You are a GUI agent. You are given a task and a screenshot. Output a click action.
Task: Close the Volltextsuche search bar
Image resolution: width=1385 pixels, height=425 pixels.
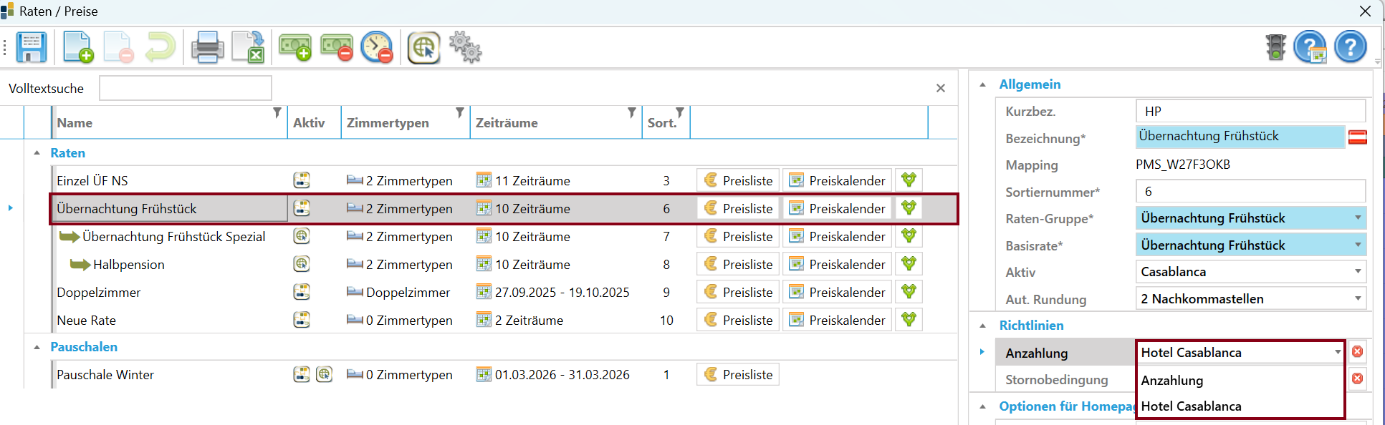click(x=941, y=88)
